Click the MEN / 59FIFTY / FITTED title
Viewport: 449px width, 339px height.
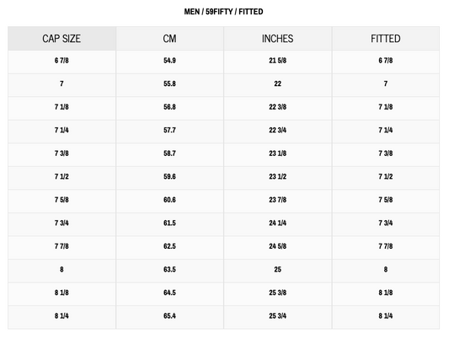coord(223,12)
